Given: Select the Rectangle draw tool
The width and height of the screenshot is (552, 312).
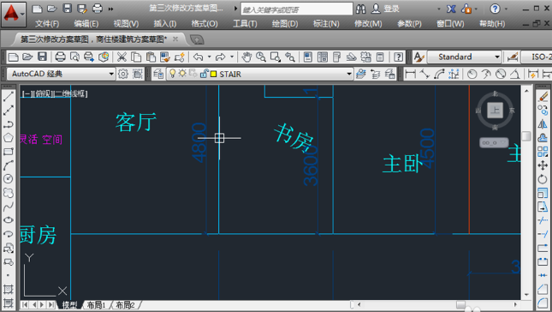Looking at the screenshot, I should pyautogui.click(x=8, y=152).
